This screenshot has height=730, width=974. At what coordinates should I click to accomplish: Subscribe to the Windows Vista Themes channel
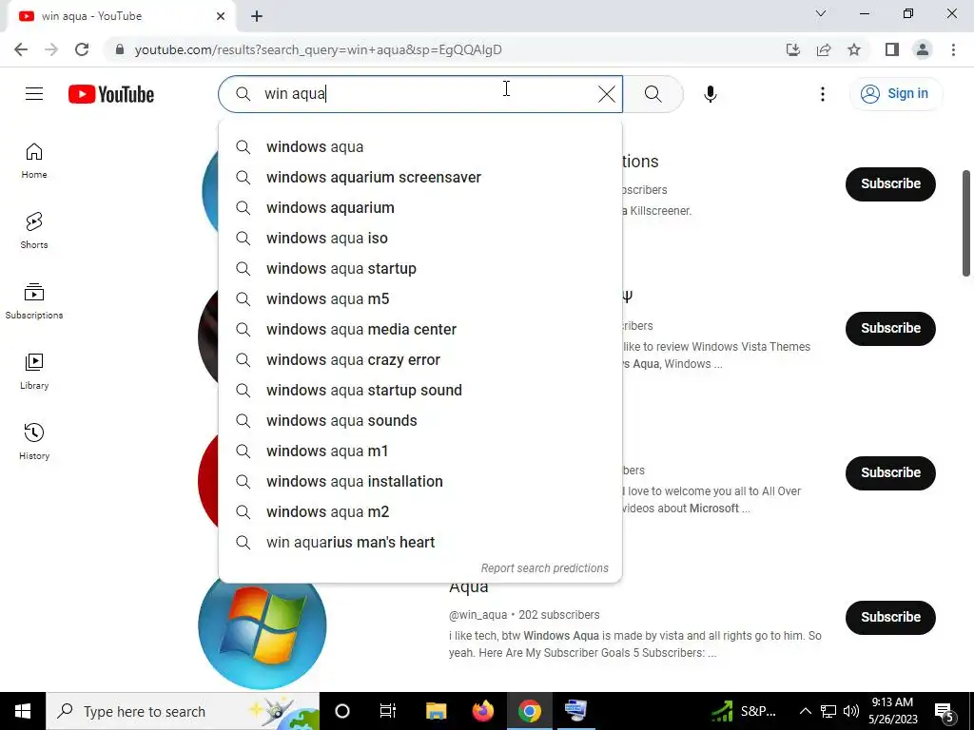point(890,328)
